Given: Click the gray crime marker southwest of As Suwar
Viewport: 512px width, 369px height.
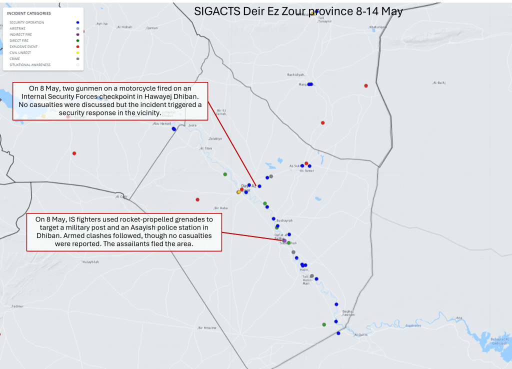Looking at the screenshot, I should (x=271, y=176).
